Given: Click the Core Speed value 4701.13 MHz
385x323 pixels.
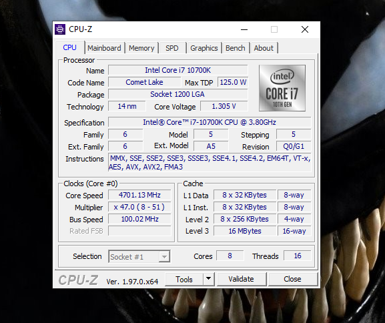Looking at the screenshot, I should 139,195.
